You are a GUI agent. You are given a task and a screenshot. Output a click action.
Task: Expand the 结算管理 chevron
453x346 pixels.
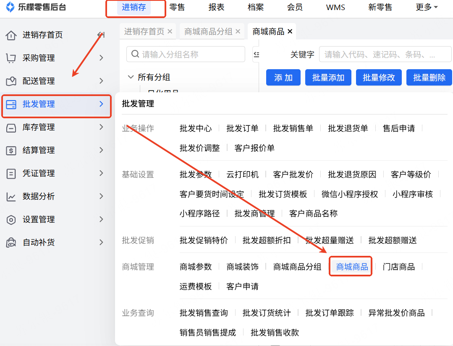tap(101, 150)
